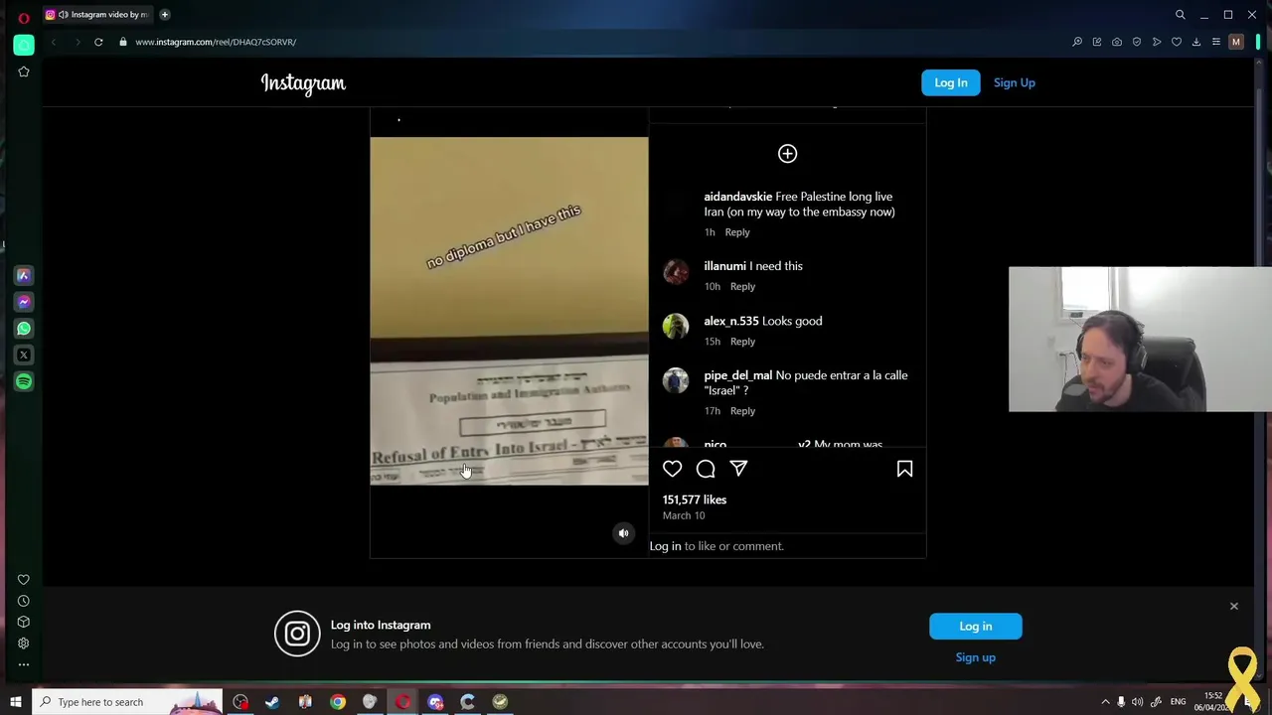The width and height of the screenshot is (1272, 715).
Task: Reply to alex_n.535's comment
Action: point(743,342)
